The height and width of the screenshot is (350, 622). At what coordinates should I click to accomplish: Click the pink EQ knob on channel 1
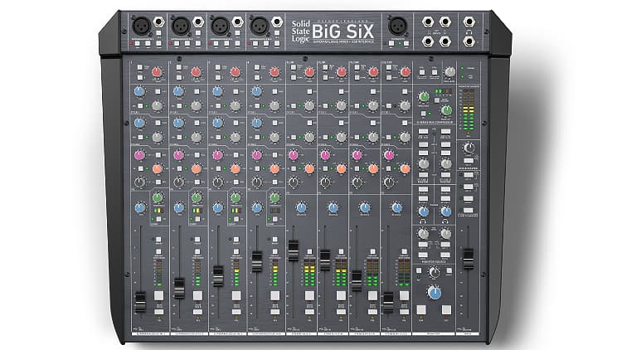pyautogui.click(x=139, y=155)
